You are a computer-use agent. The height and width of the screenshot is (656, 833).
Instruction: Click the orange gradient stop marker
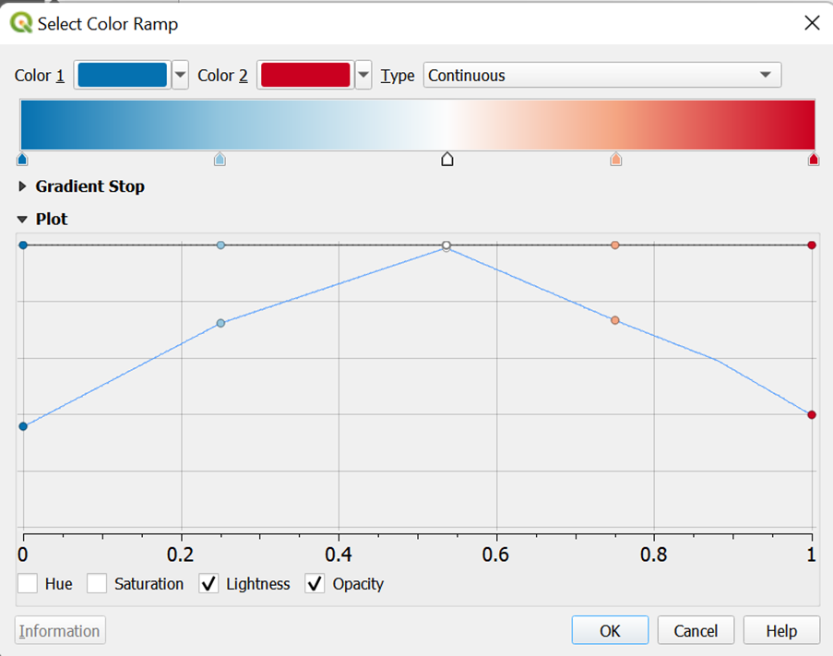click(616, 160)
